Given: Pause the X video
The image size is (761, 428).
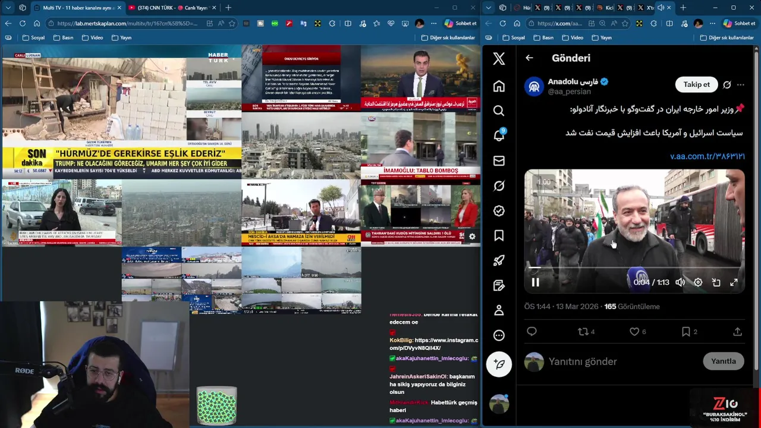Looking at the screenshot, I should (x=535, y=282).
